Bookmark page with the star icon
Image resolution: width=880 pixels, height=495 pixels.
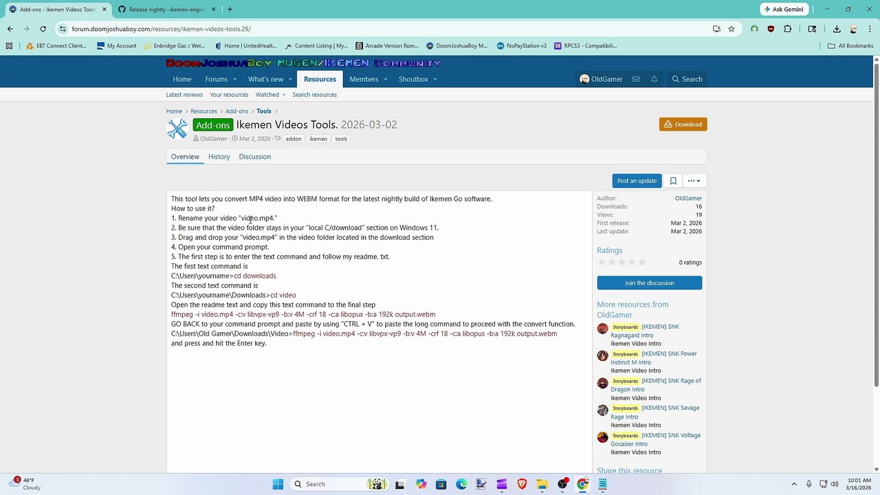[x=731, y=29]
